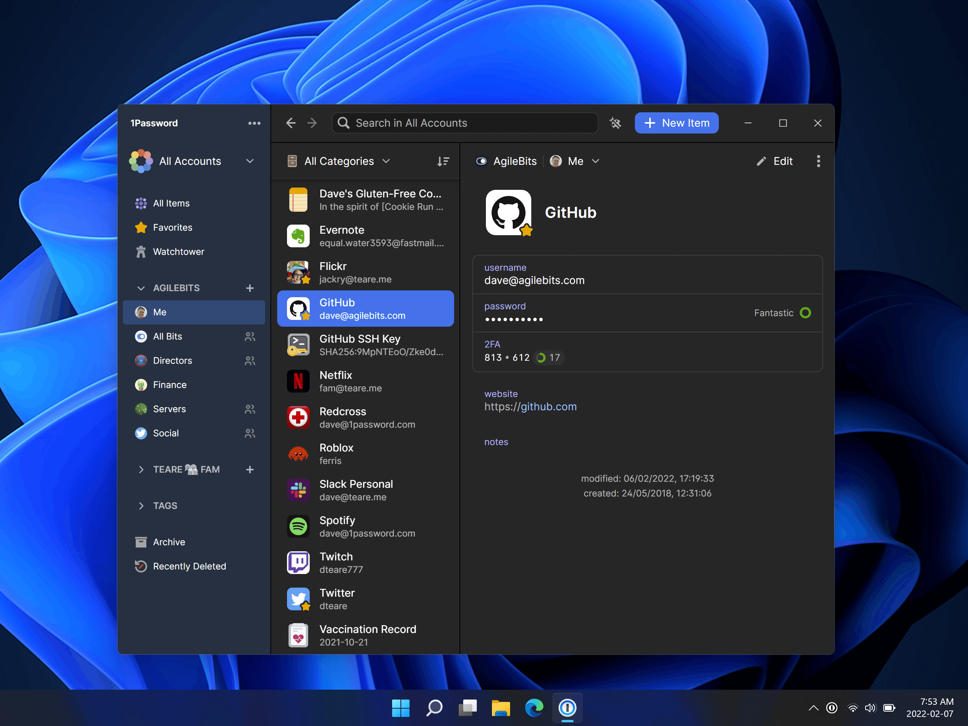
Task: Open the Archive section
Action: pos(170,541)
